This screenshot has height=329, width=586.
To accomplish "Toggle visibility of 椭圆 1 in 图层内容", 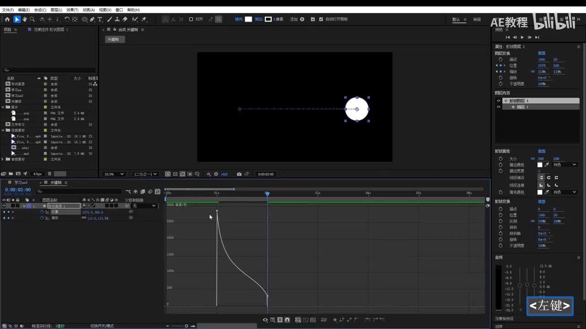I will pos(499,107).
